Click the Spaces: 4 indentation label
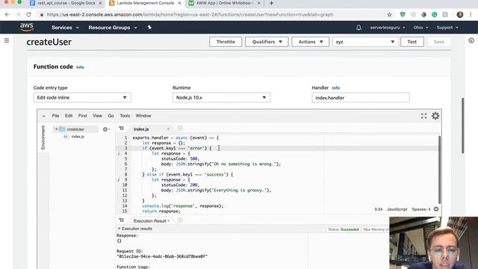478x269 pixels. tap(421, 209)
